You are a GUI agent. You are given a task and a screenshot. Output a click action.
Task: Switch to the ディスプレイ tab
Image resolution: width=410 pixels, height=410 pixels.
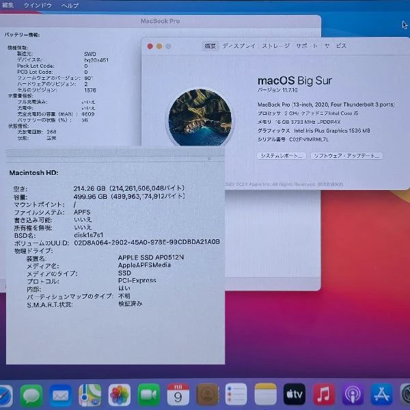coord(239,46)
